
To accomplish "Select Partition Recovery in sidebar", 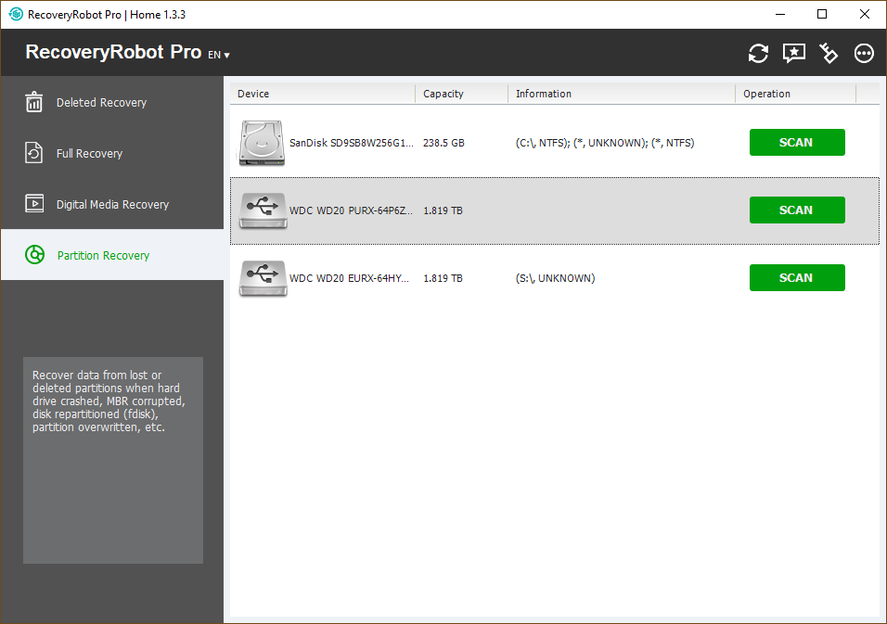I will 103,256.
